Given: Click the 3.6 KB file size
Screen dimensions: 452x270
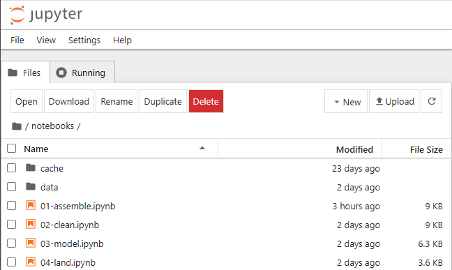Looking at the screenshot, I should (x=430, y=263).
